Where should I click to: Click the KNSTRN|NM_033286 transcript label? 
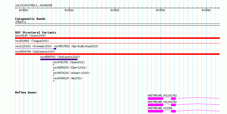pos(160,108)
